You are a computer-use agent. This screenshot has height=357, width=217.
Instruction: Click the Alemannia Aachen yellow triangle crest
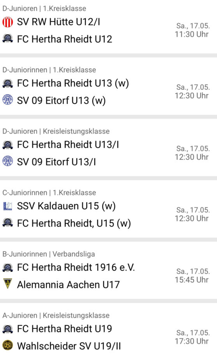pos(7,284)
